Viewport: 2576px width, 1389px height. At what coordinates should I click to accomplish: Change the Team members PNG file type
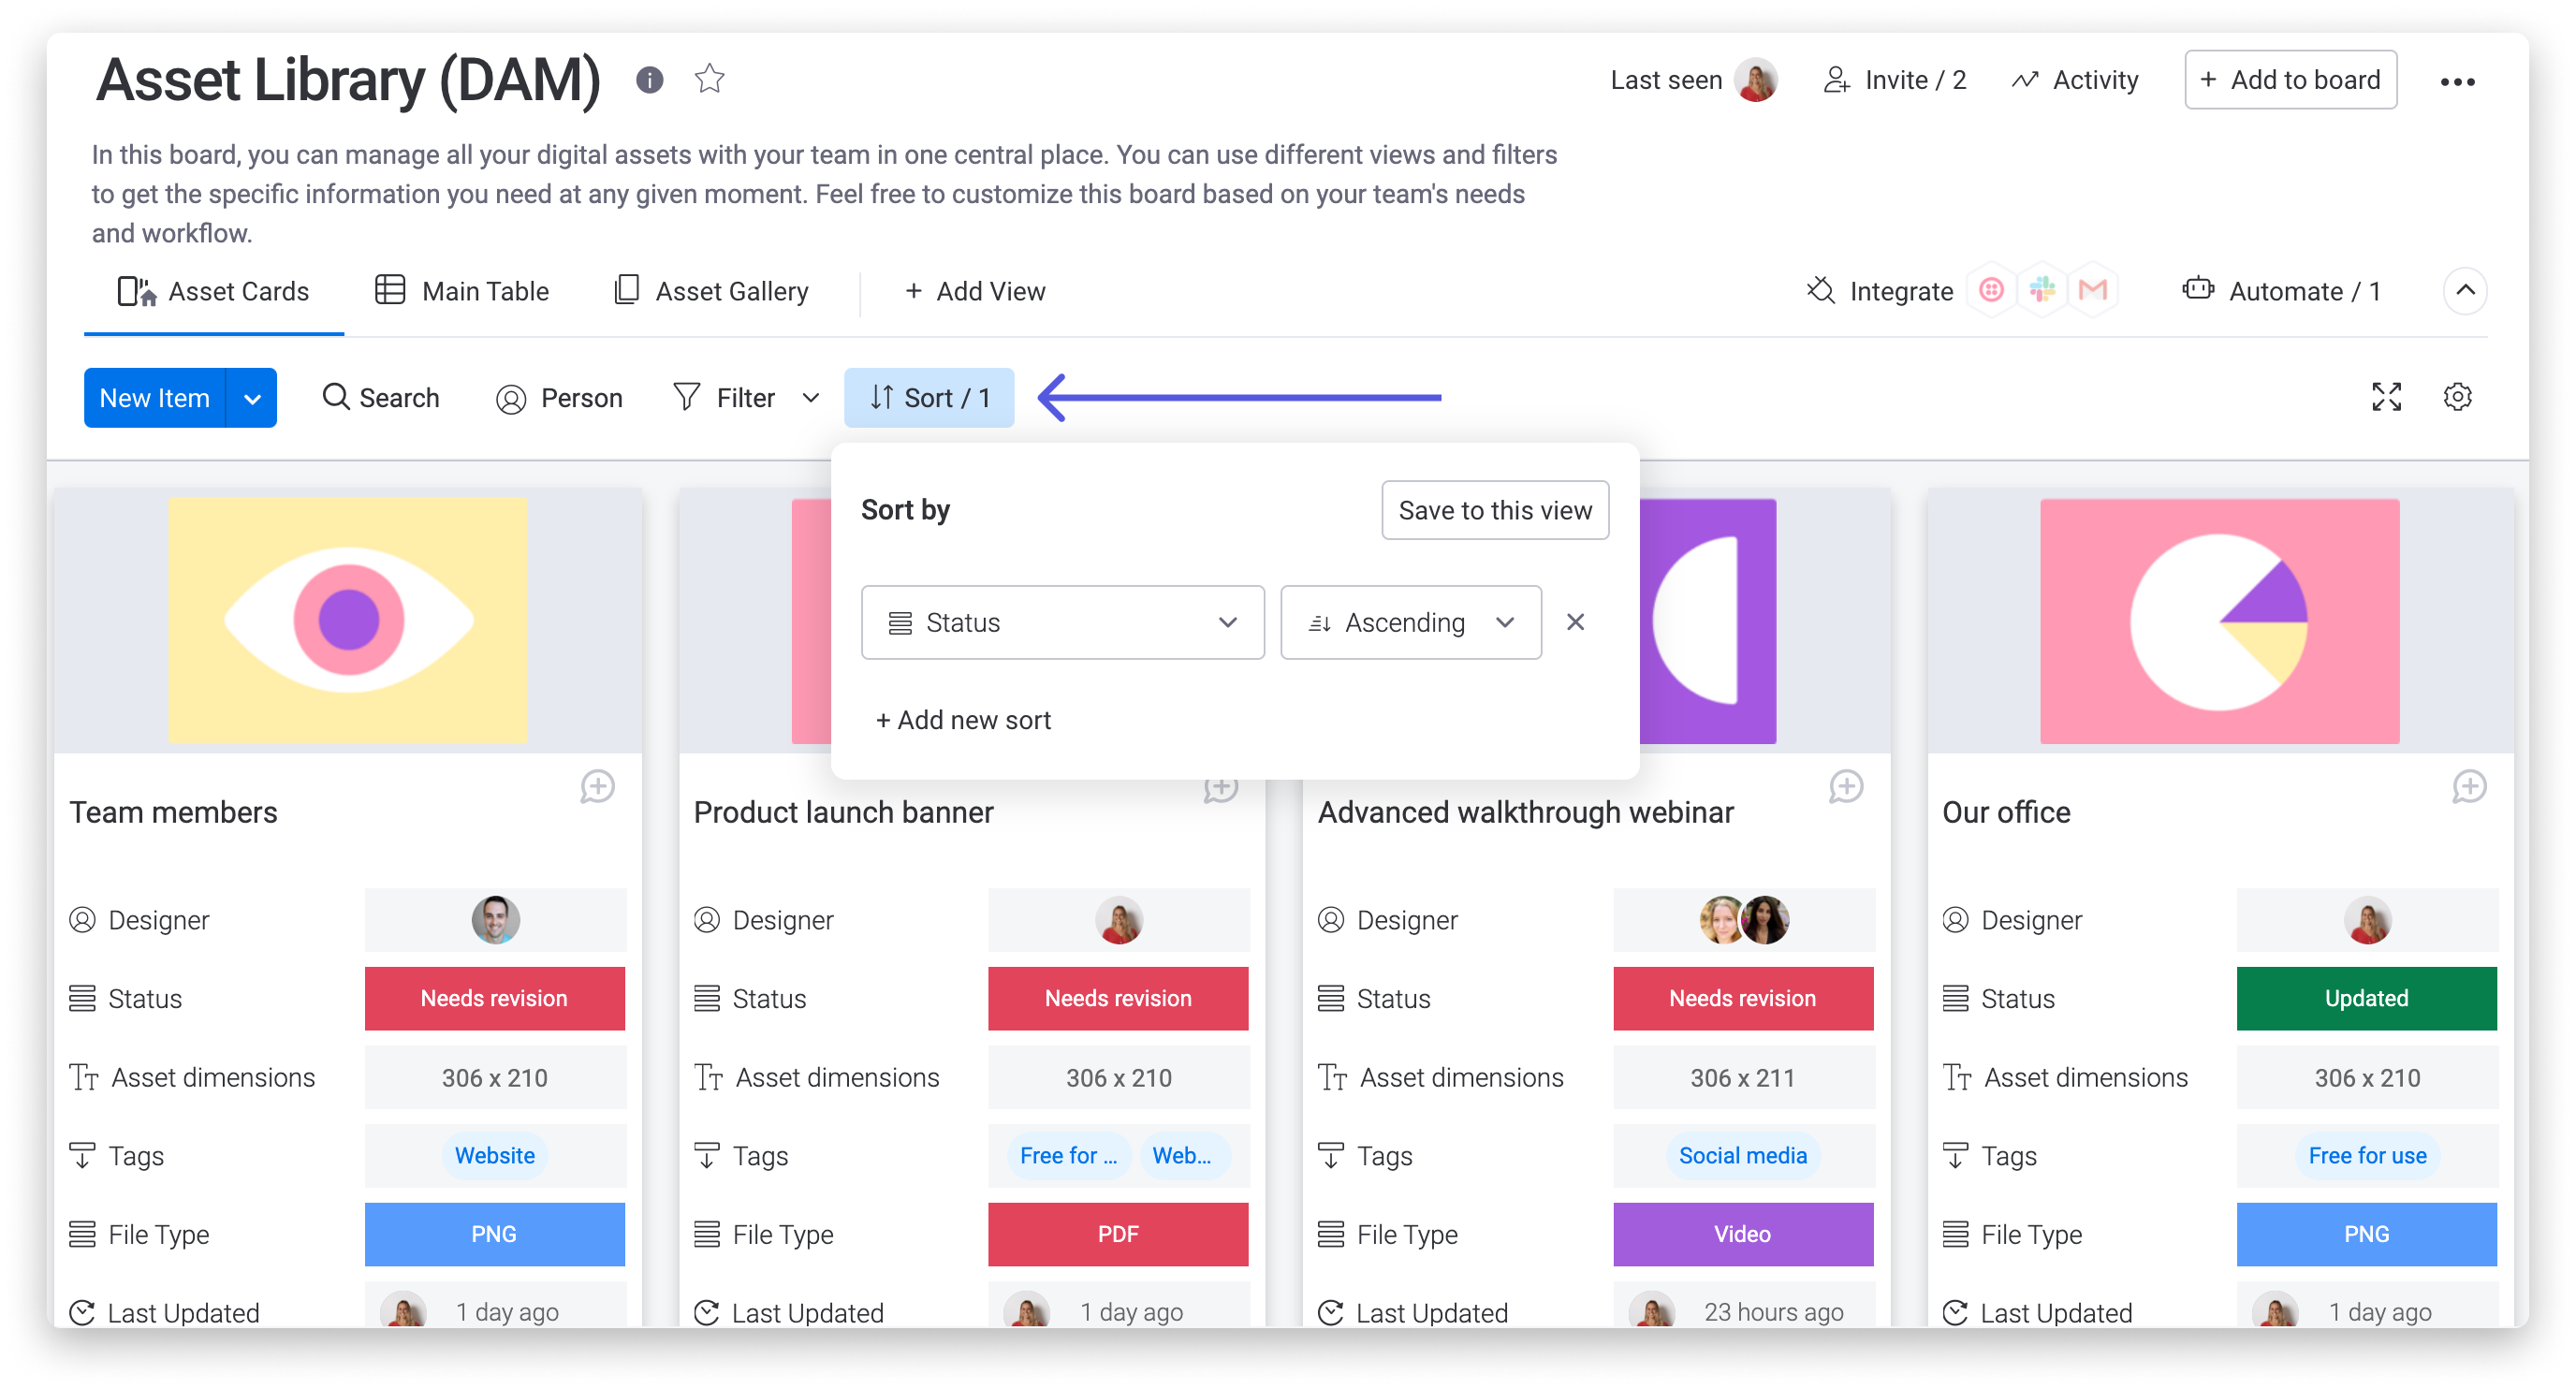(x=494, y=1234)
